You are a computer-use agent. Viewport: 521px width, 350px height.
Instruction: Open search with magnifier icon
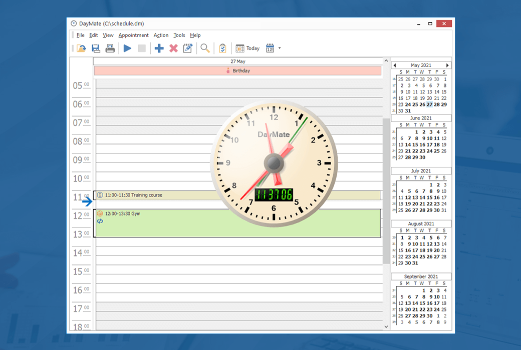[205, 48]
